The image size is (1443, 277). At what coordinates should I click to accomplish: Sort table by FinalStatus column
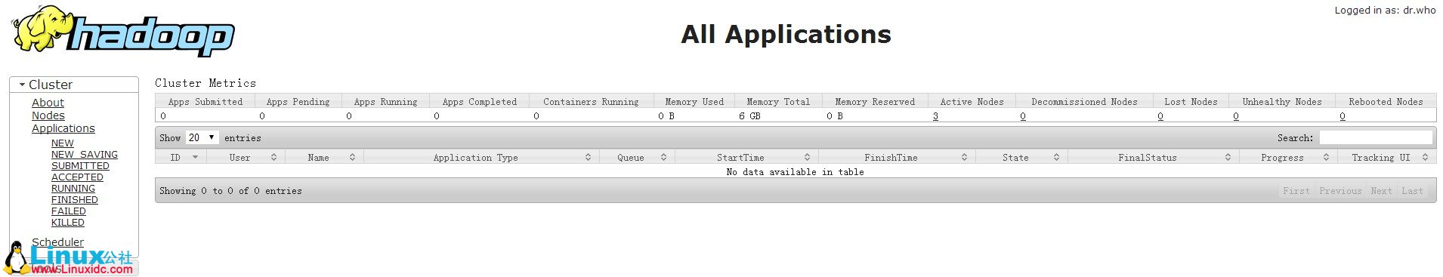[x=1153, y=158]
